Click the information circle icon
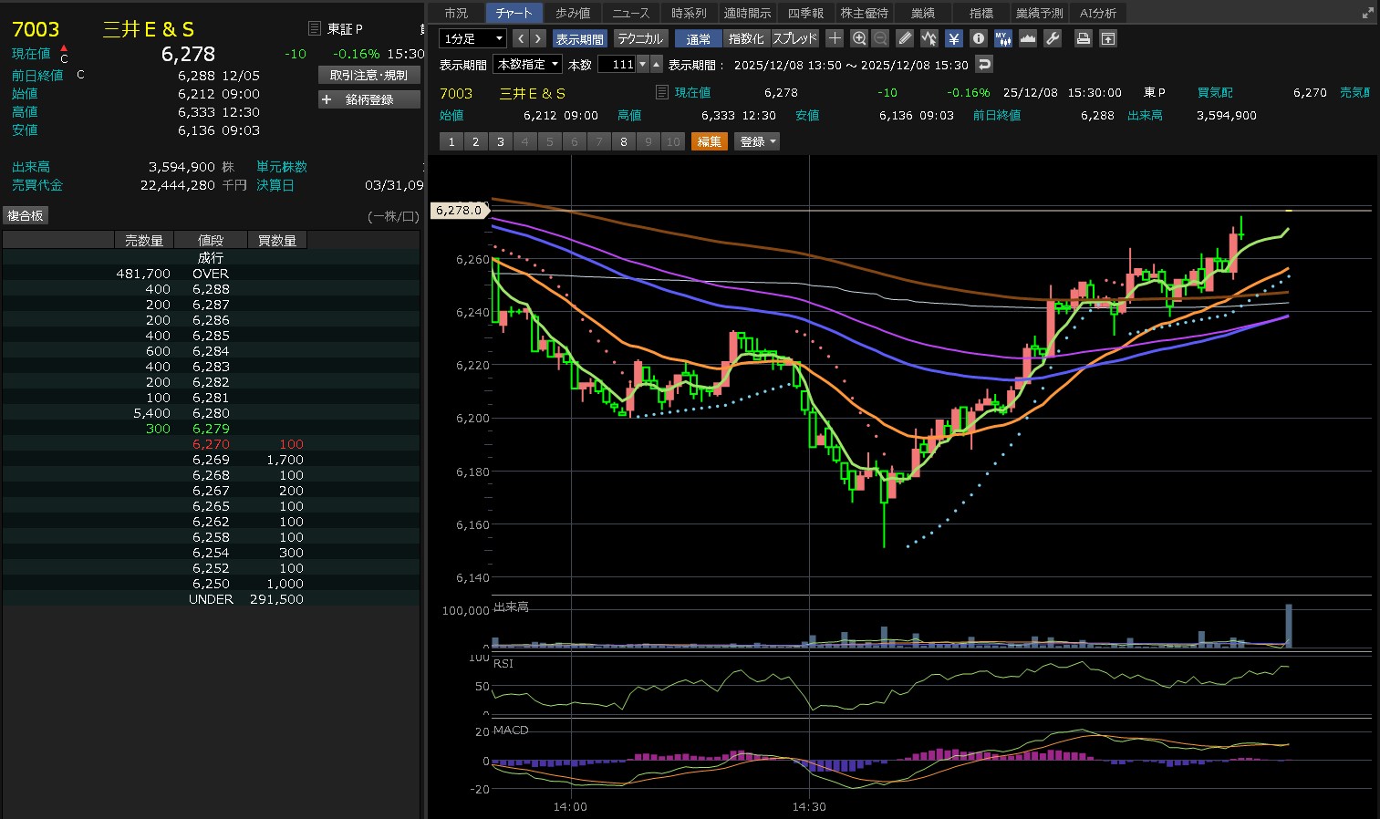This screenshot has width=1380, height=819. [979, 38]
